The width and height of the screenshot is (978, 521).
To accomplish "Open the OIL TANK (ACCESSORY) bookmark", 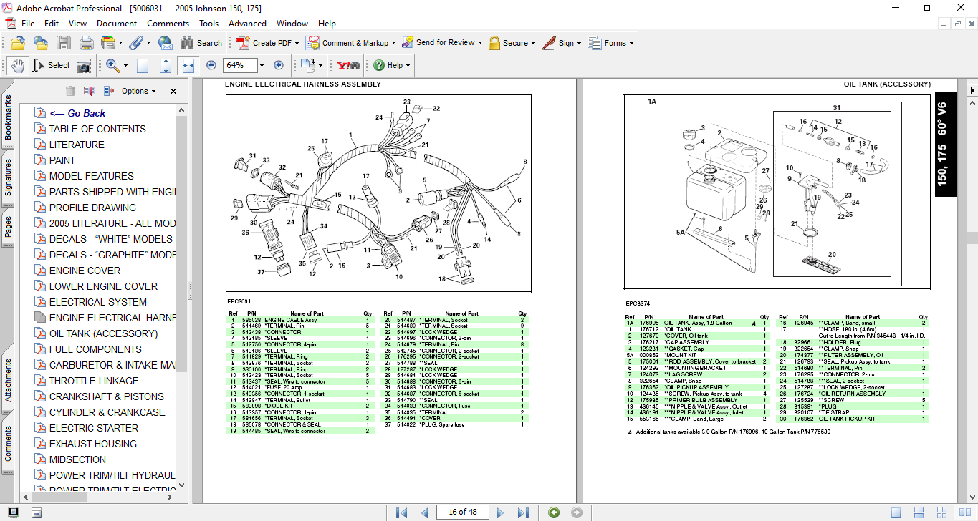I will [103, 333].
